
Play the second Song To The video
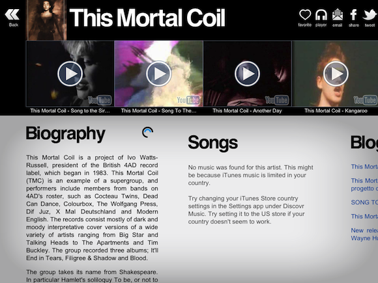[158, 74]
